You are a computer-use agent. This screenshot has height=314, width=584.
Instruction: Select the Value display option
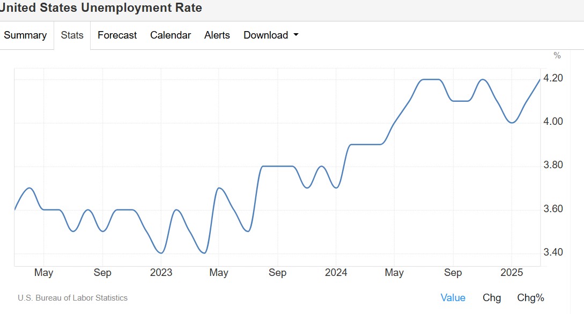[x=453, y=297]
